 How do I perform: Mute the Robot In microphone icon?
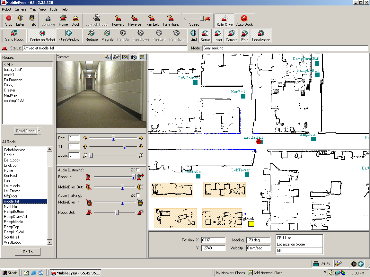tap(88, 177)
